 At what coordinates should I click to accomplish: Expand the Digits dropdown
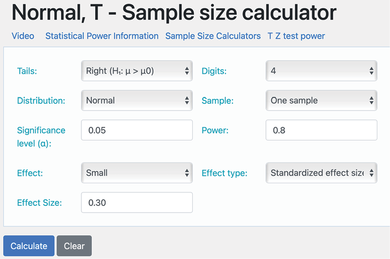pos(321,71)
